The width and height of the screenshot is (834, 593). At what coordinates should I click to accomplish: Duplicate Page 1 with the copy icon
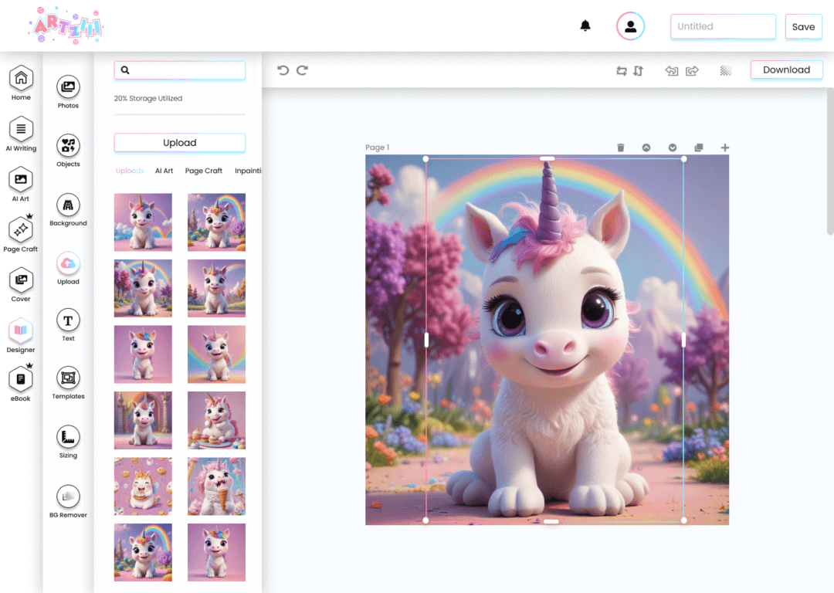pyautogui.click(x=698, y=147)
